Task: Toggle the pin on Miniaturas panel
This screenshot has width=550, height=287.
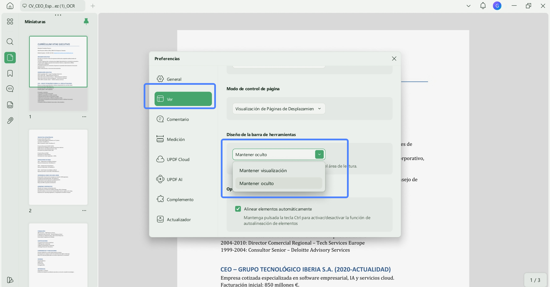Action: (x=86, y=21)
